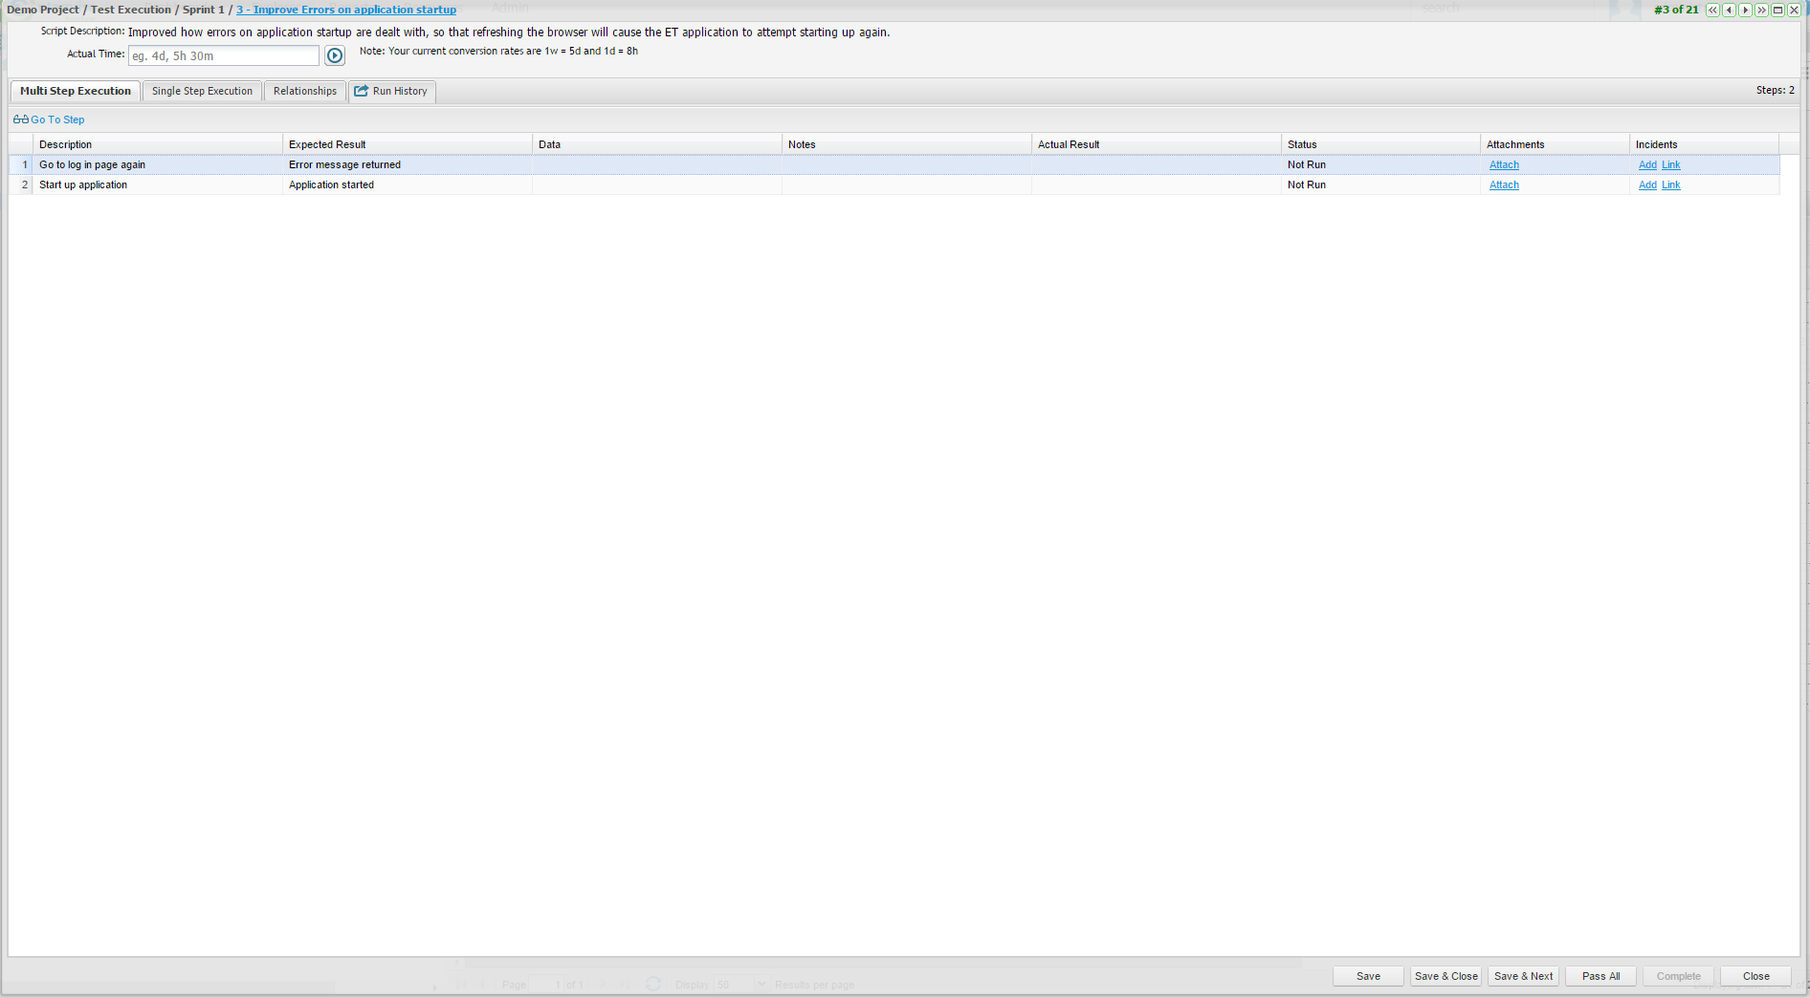Maximize the test execution dialog
1810x998 pixels.
click(1777, 11)
